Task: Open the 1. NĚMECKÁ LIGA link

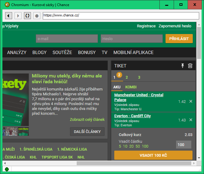Action: (72, 149)
